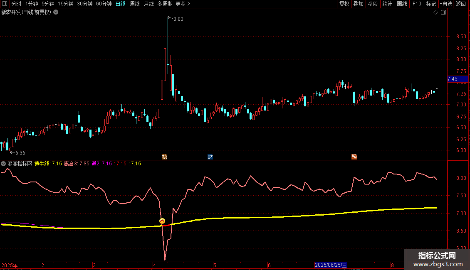This screenshot has width=470, height=270.
Task: Open F10 company info
Action: (x=417, y=4)
